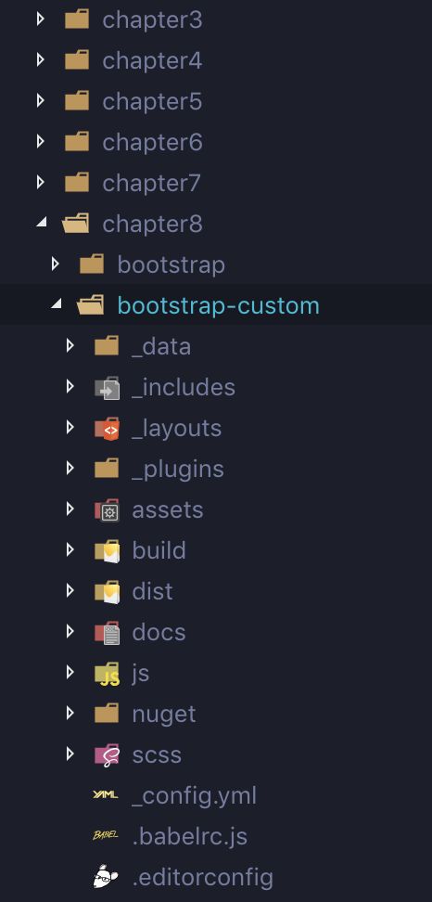Expand the chapter3 folder arrow
The height and width of the screenshot is (902, 432).
[x=40, y=19]
